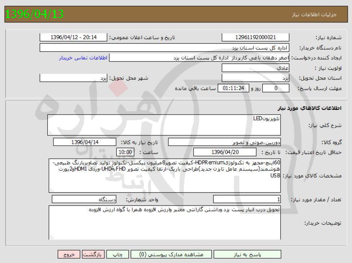Click the label 'ساعت :'
The image size is (352, 263).
149,152
